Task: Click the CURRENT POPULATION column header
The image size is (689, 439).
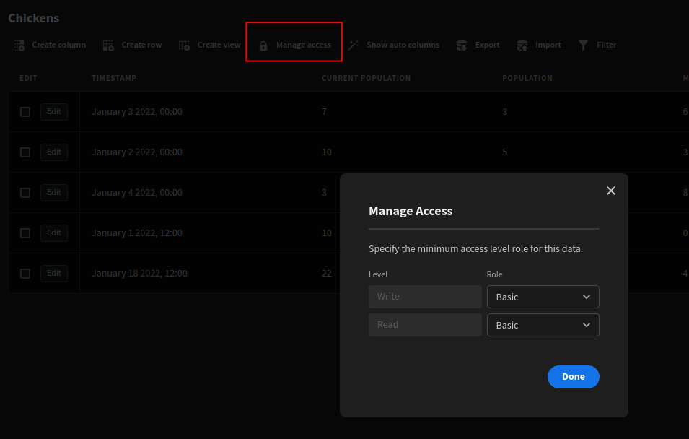Action: pyautogui.click(x=366, y=78)
